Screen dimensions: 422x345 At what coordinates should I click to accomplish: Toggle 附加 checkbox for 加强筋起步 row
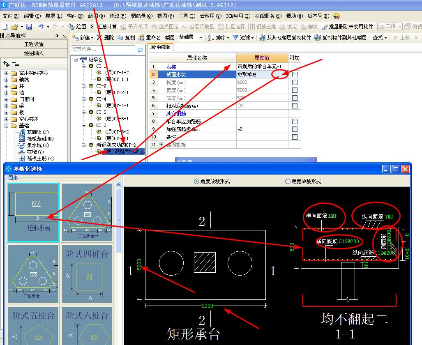pyautogui.click(x=295, y=129)
